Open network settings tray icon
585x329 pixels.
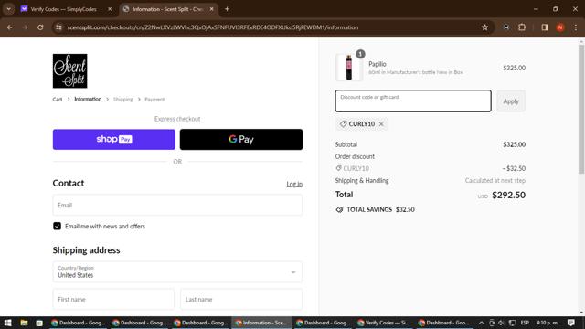513,323
